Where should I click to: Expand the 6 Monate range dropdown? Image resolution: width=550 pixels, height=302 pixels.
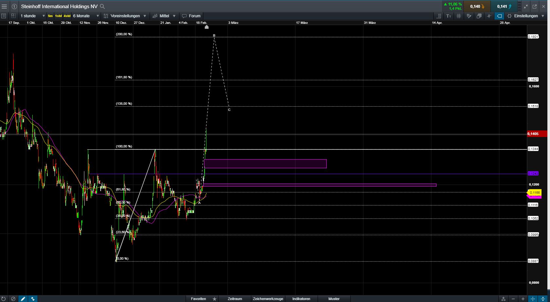84,16
